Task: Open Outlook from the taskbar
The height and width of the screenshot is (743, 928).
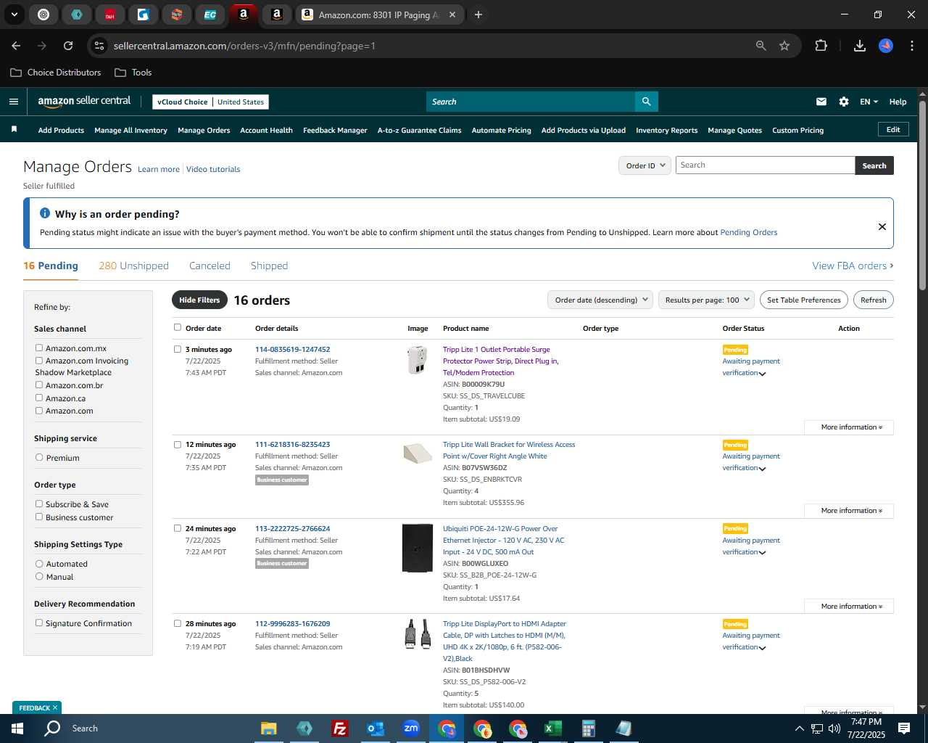Action: point(375,728)
